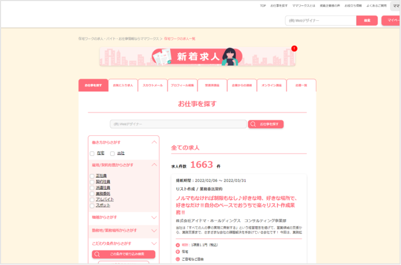Open the 新着求人 banner
The width and height of the screenshot is (401, 265).
(197, 57)
